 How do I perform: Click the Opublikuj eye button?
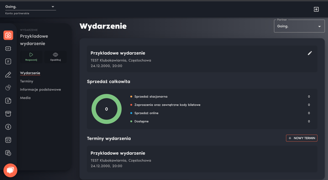55,57
